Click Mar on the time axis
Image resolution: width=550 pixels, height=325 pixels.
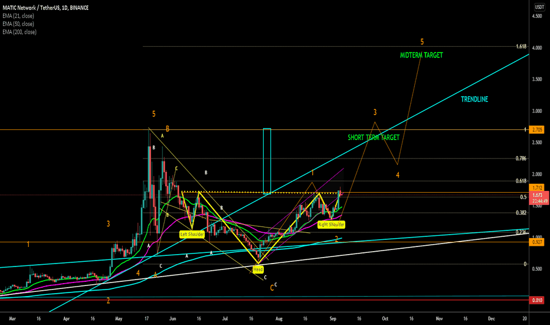12,318
